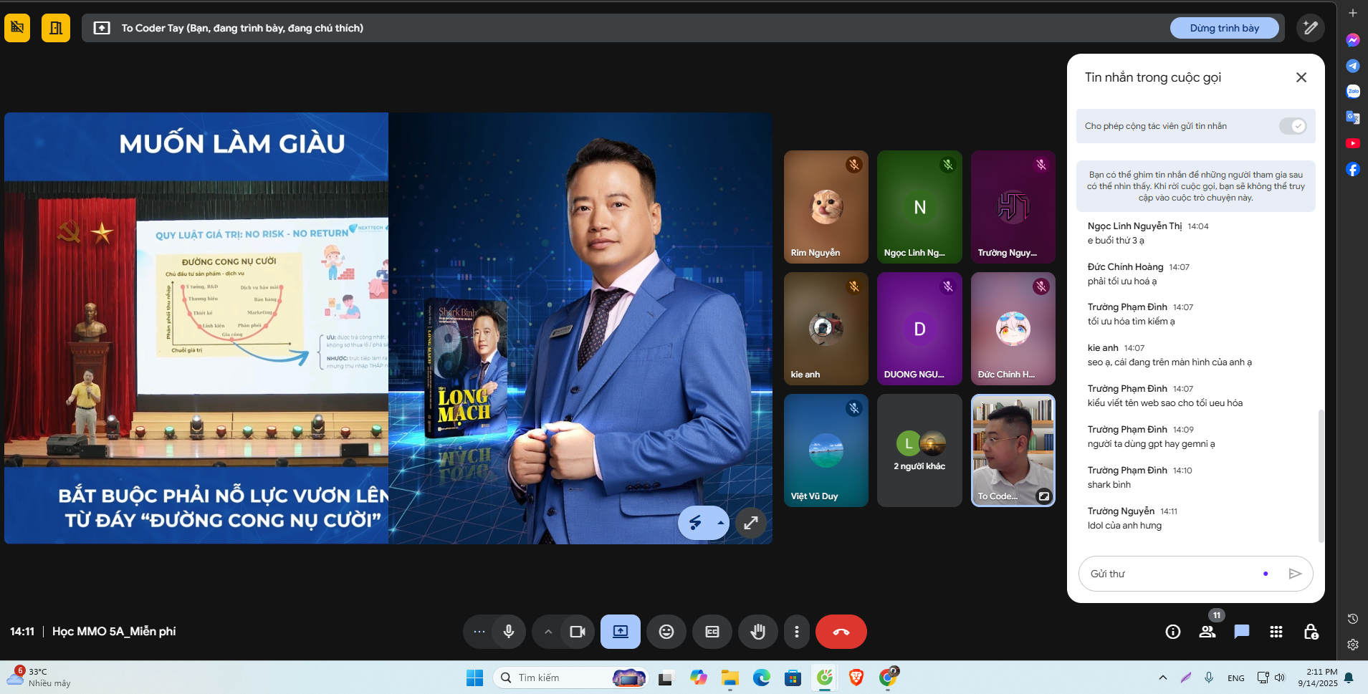Screen dimensions: 1368x694
Task: Open Brave browser from the taskbar
Action: (x=856, y=678)
